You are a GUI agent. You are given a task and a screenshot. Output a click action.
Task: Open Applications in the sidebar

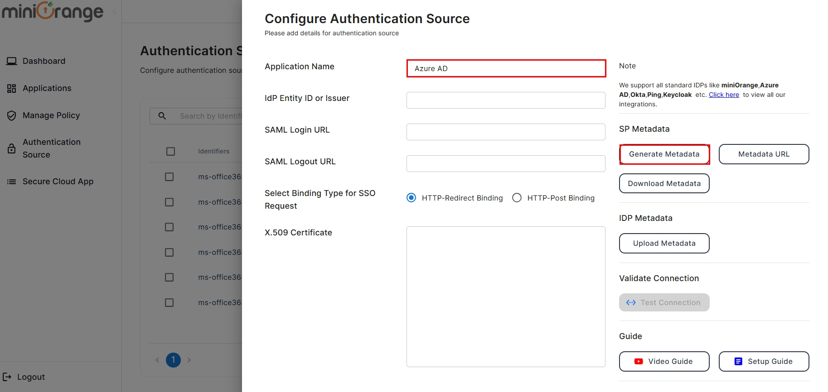(47, 88)
